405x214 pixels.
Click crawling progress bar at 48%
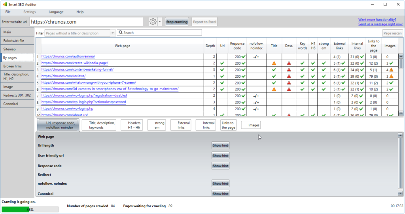[30, 209]
